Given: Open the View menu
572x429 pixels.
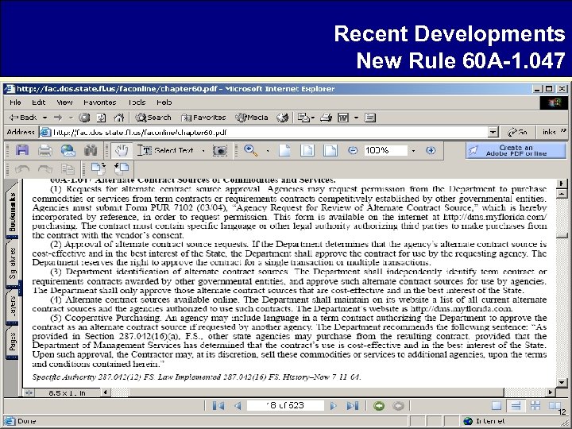Looking at the screenshot, I should tap(64, 102).
